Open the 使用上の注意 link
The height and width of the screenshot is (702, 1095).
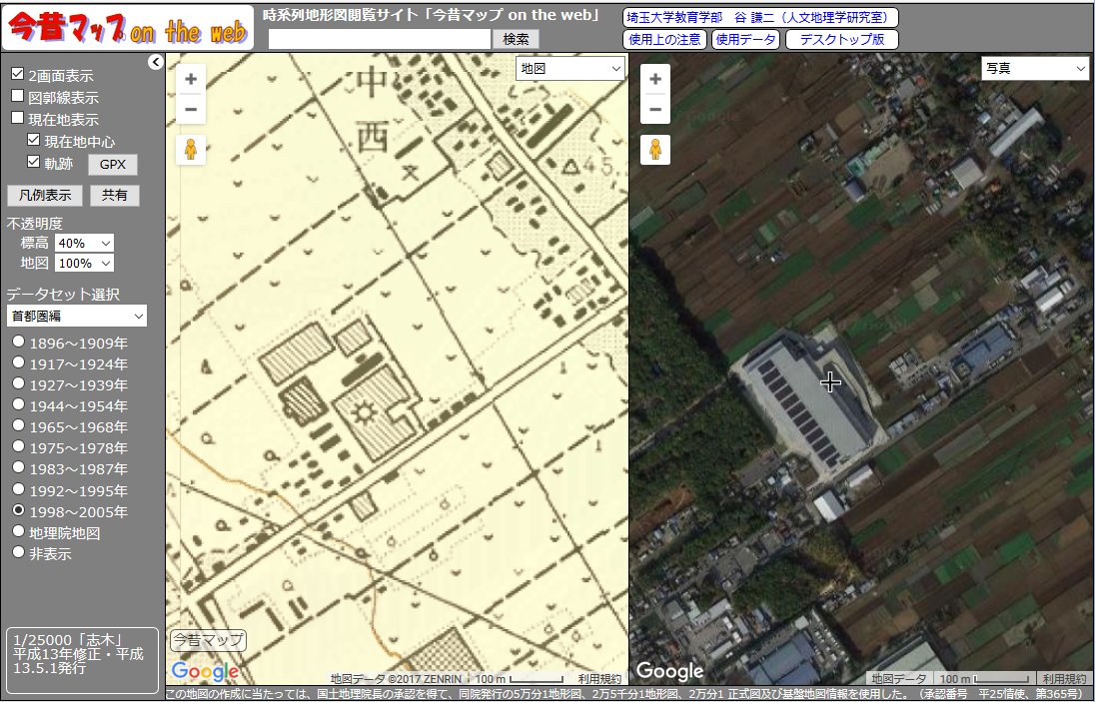point(664,39)
